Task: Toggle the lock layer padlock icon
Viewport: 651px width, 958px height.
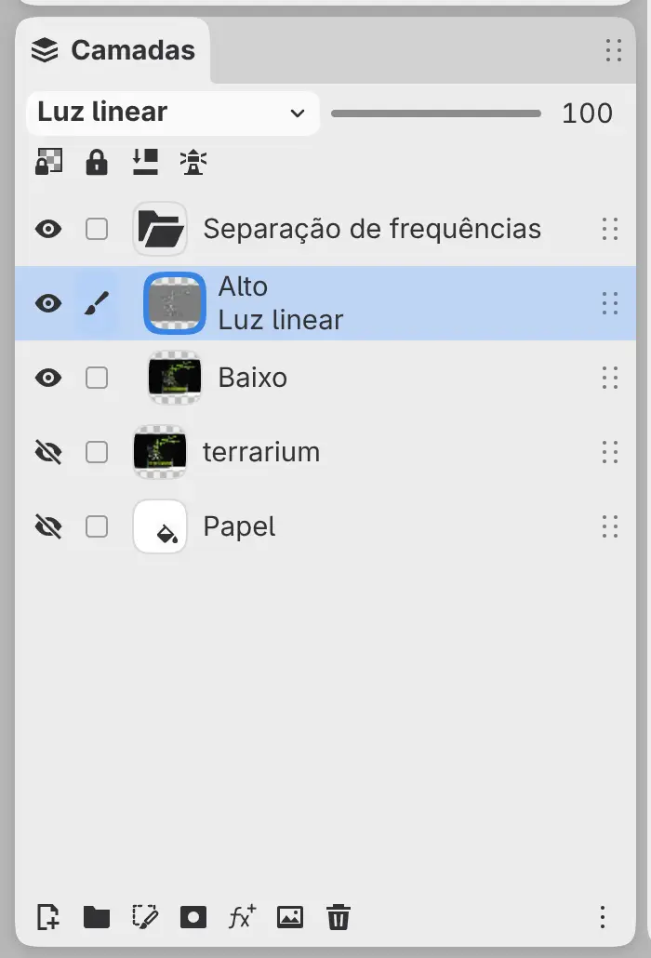Action: (97, 162)
